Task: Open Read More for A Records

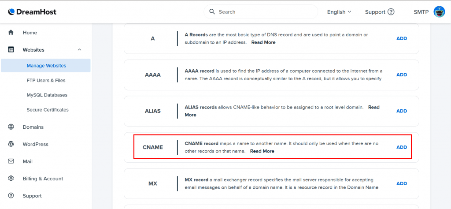Action: click(263, 42)
